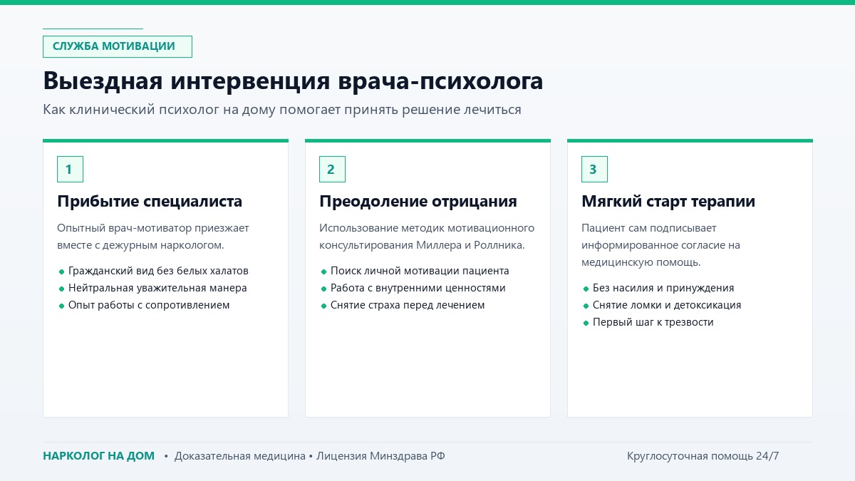Click the step number 2 badge

332,169
